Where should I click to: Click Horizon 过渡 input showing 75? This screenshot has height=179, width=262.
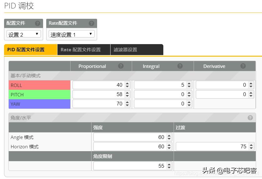click(215, 146)
